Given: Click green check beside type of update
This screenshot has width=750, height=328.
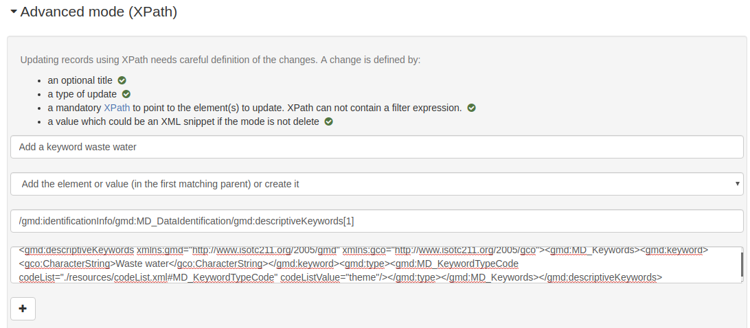Looking at the screenshot, I should (x=126, y=94).
